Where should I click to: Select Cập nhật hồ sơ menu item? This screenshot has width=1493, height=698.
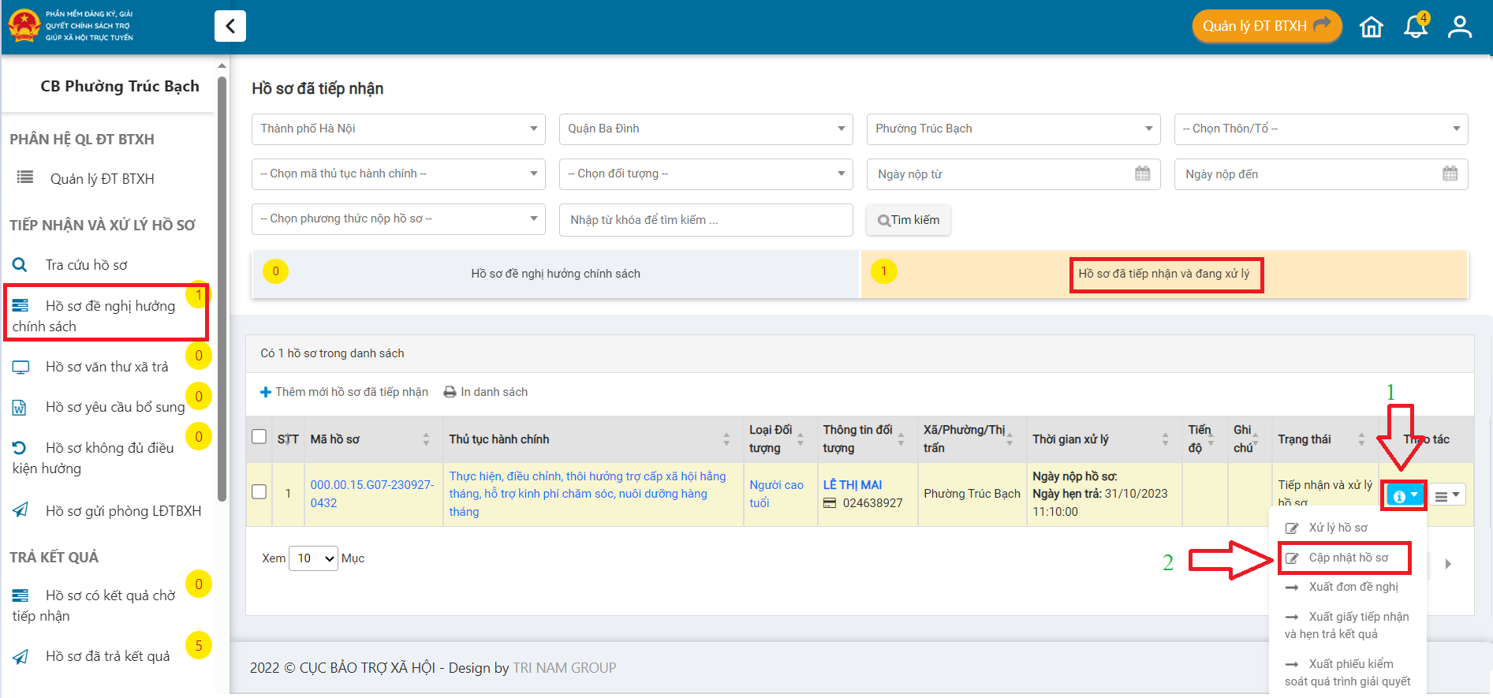point(1348,558)
